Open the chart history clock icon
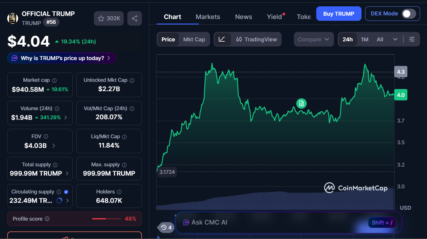Screen dimensions: 427x239 (x=163, y=228)
